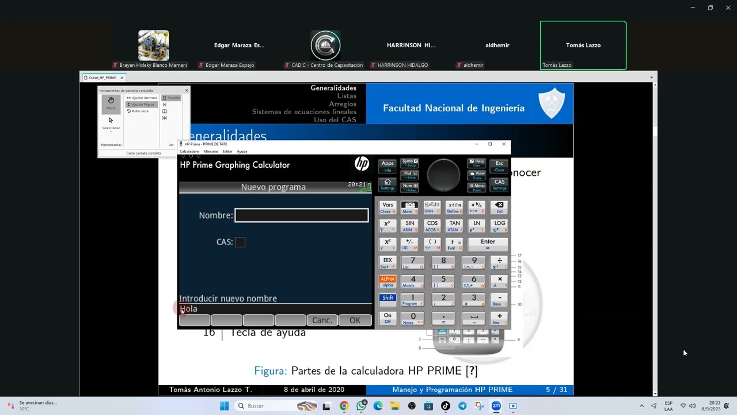Click the Home Settings key
Image resolution: width=737 pixels, height=415 pixels.
coord(388,184)
